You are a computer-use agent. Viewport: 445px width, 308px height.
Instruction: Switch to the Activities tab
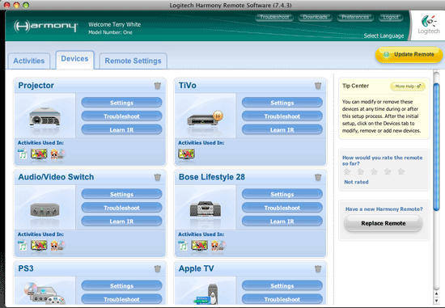[x=29, y=61]
